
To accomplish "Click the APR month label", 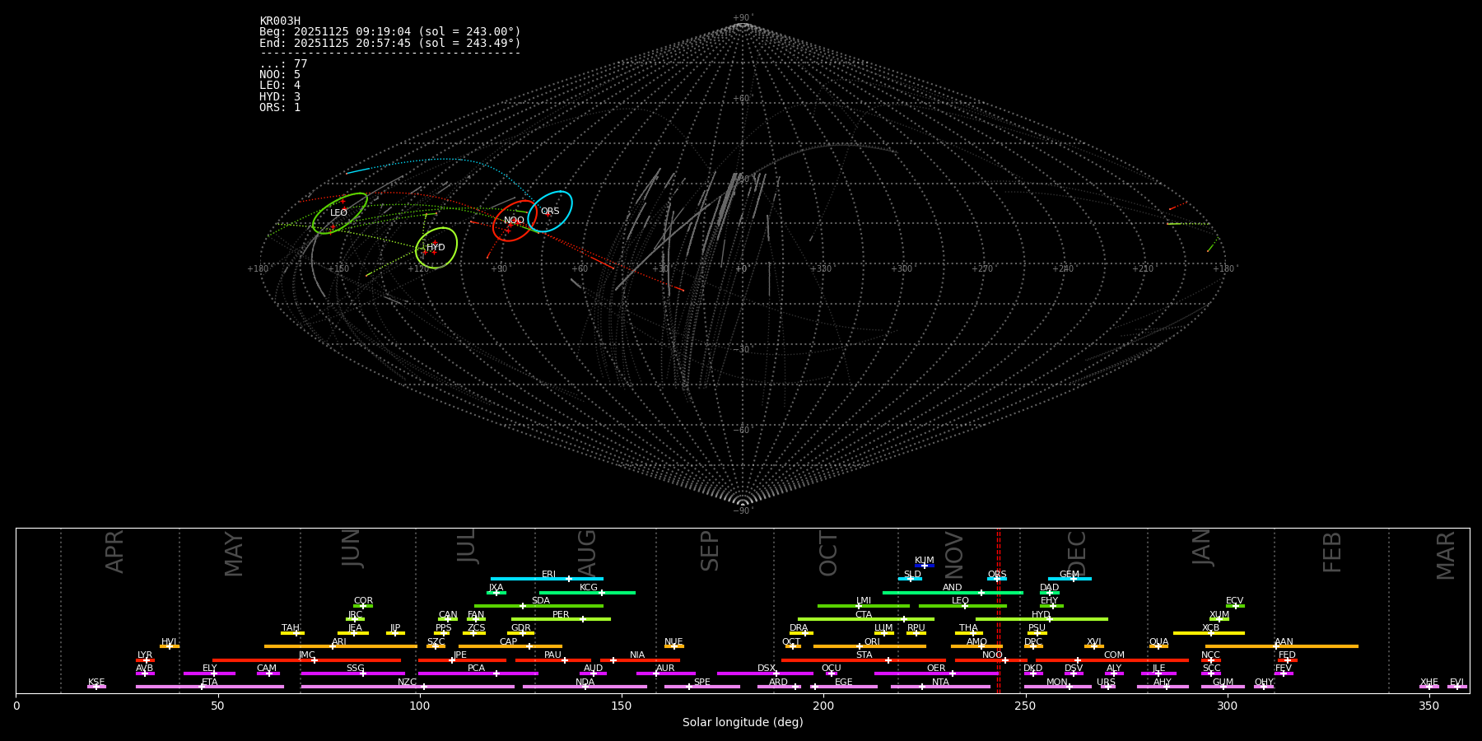I will point(114,552).
